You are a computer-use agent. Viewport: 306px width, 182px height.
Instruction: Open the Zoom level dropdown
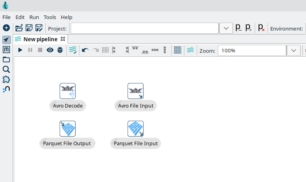pyautogui.click(x=293, y=51)
